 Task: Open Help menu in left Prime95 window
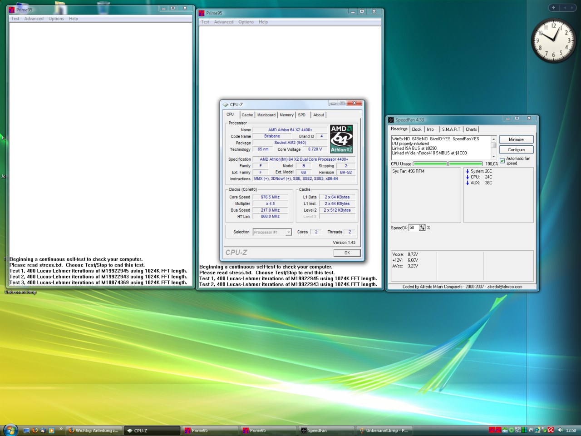pyautogui.click(x=74, y=19)
